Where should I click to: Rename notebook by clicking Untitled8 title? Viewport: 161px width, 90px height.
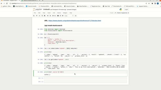point(46,9)
